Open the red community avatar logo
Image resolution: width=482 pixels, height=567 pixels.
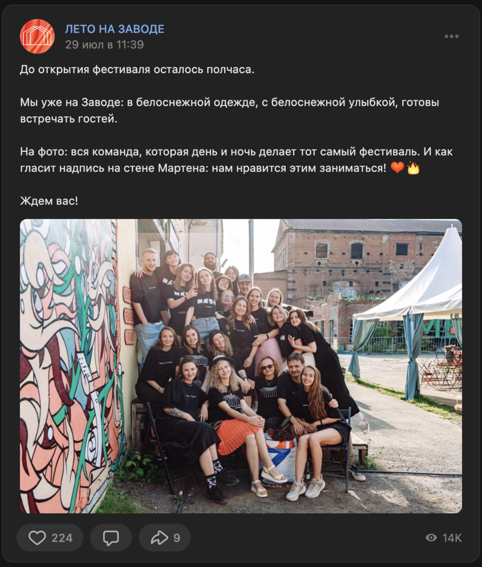[37, 36]
